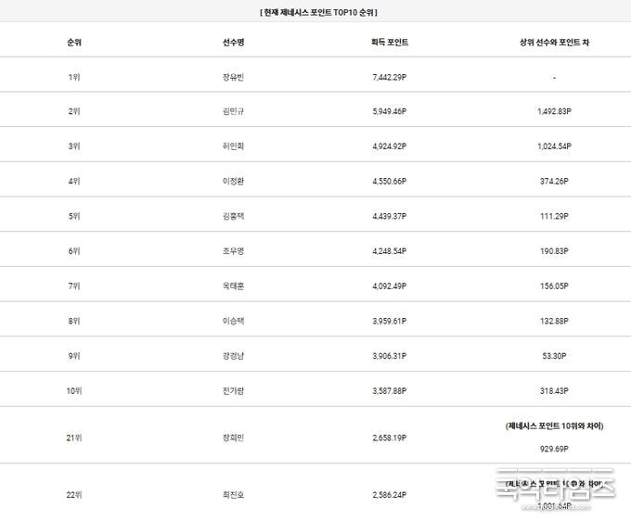
Task: Click player name 이승택
Action: pos(234,321)
